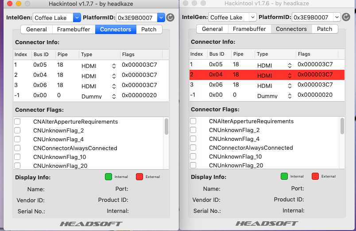Toggle CNUnknownFlag_20 in v1.7.7 window

[x=17, y=166]
